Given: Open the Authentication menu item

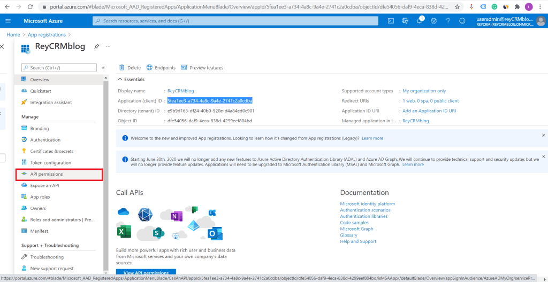Looking at the screenshot, I should (x=45, y=140).
